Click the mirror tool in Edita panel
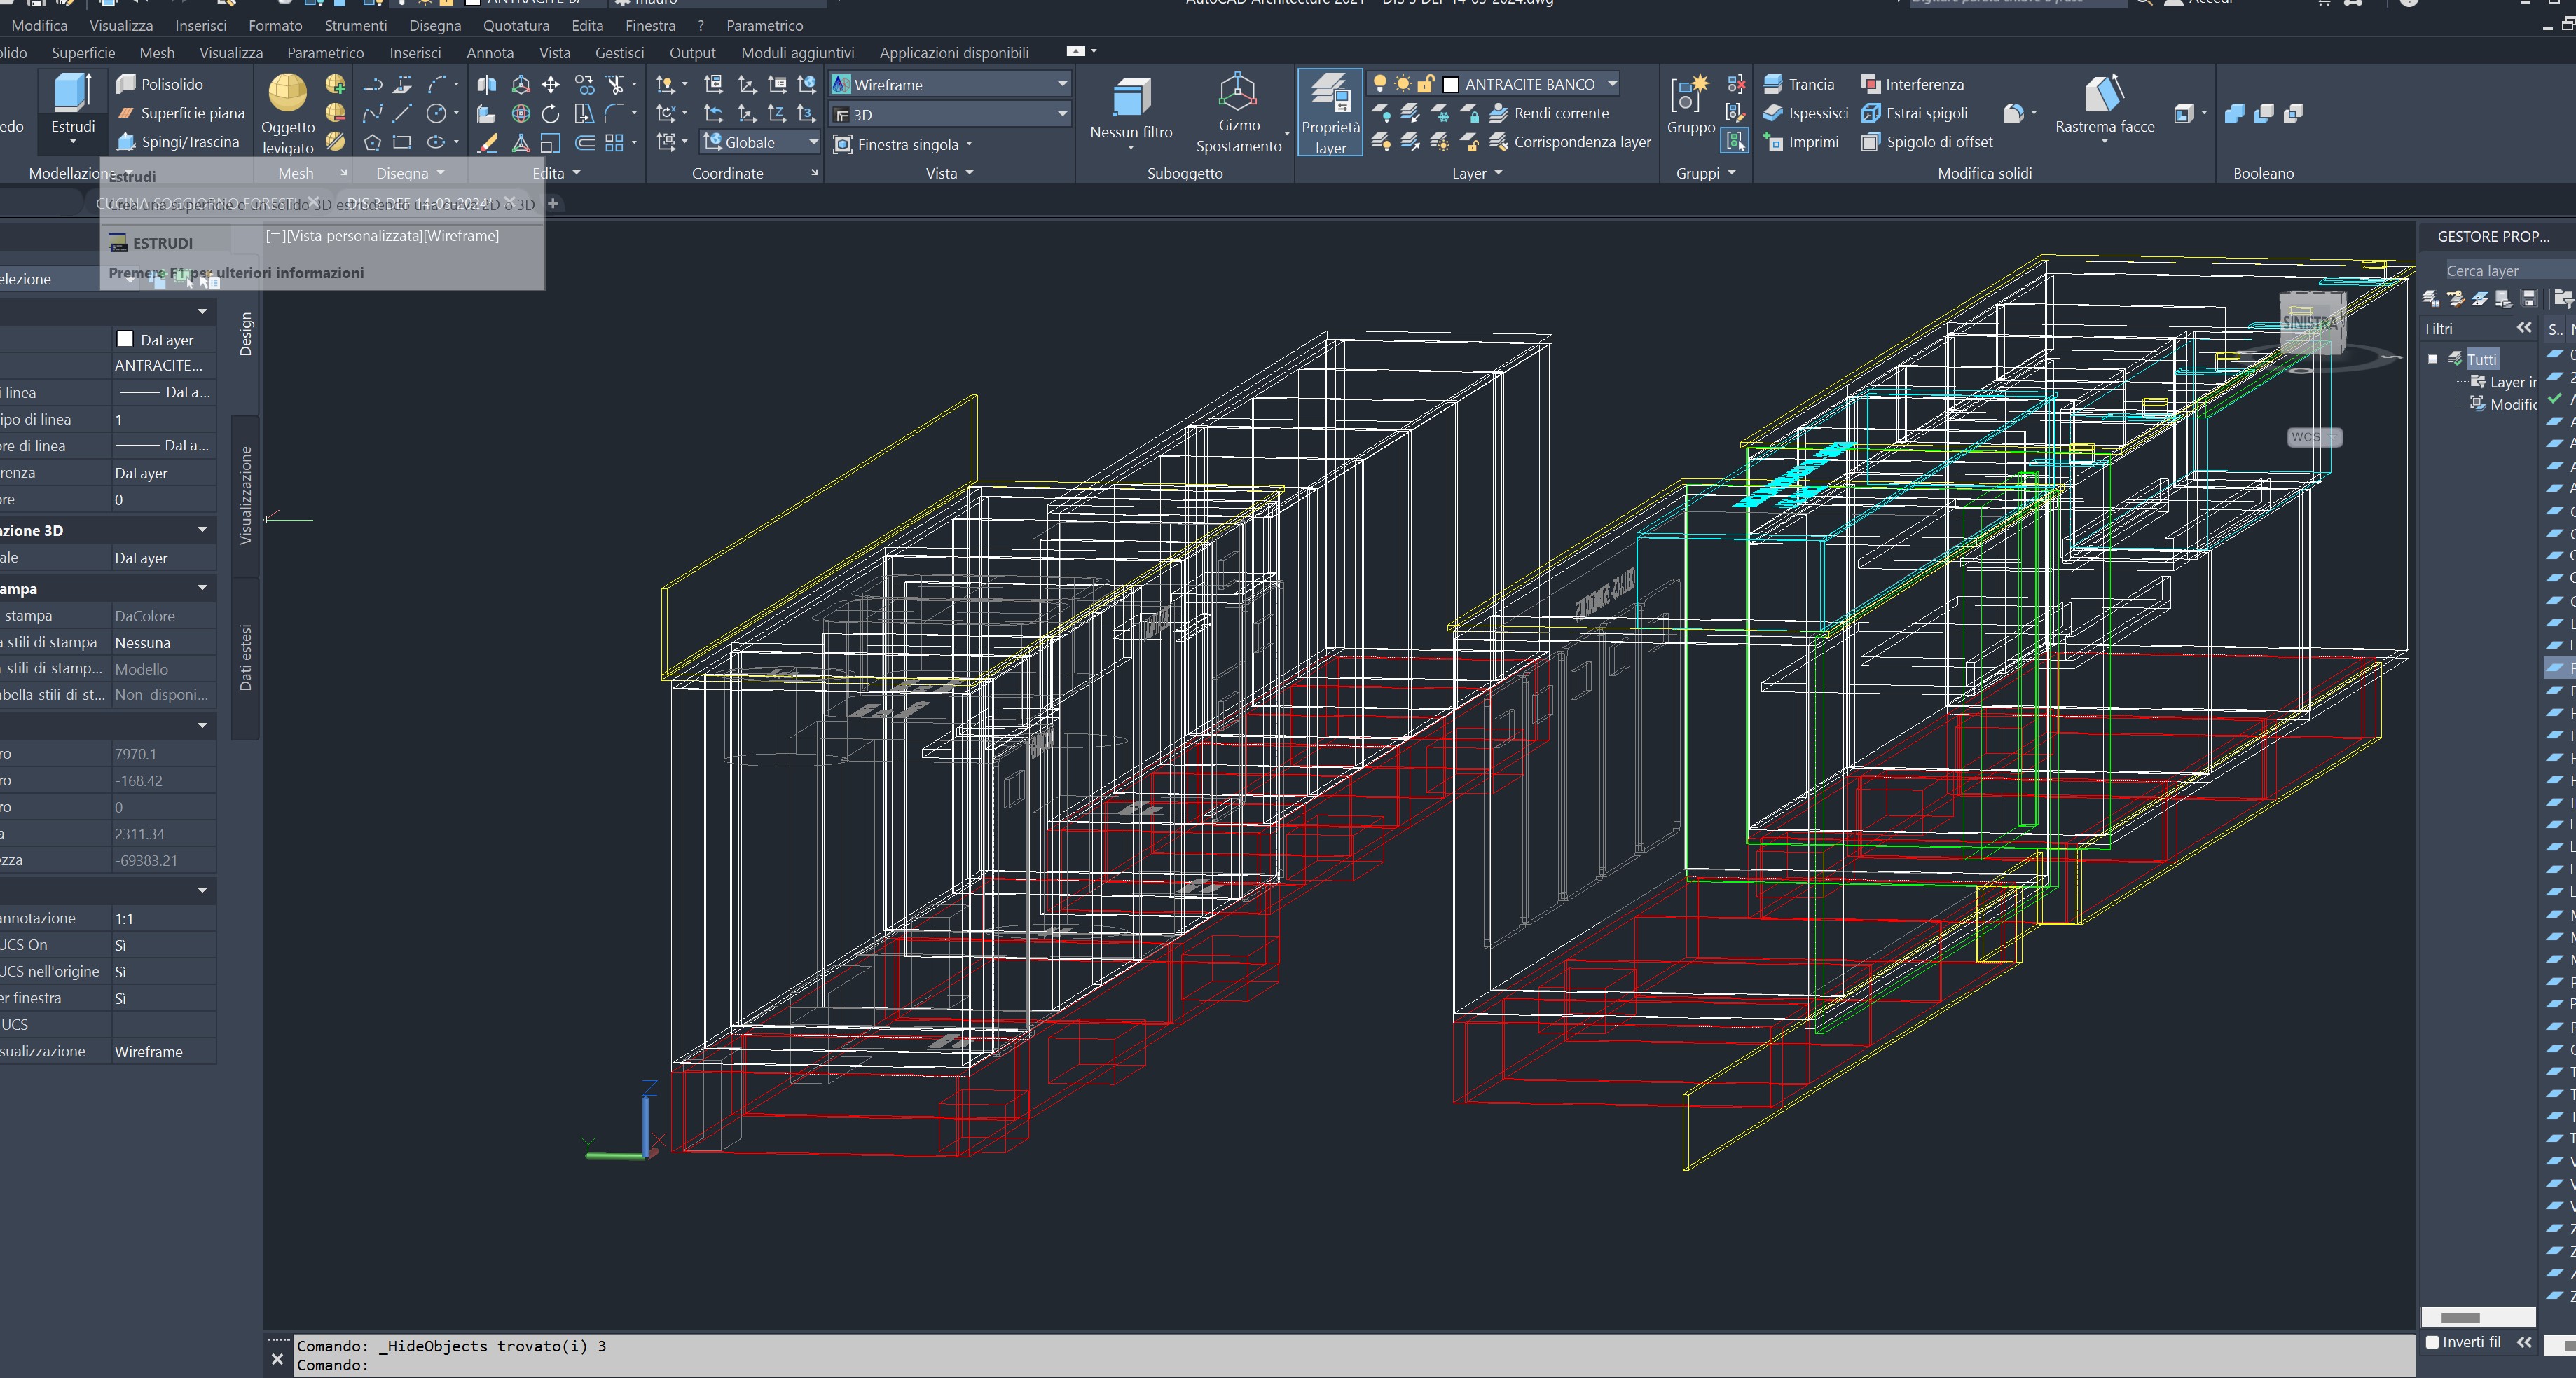The width and height of the screenshot is (2576, 1378). [x=486, y=85]
